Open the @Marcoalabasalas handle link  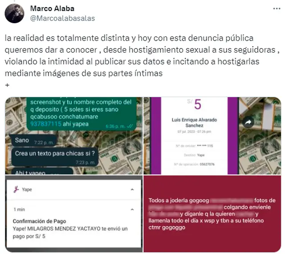click(x=62, y=18)
